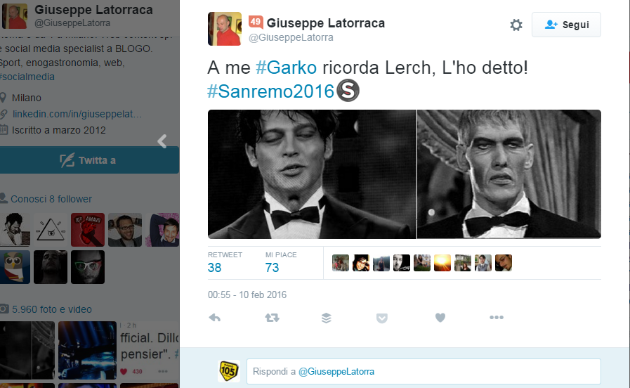
Task: Open the linkedin.com profile link in sidebar
Action: [77, 114]
